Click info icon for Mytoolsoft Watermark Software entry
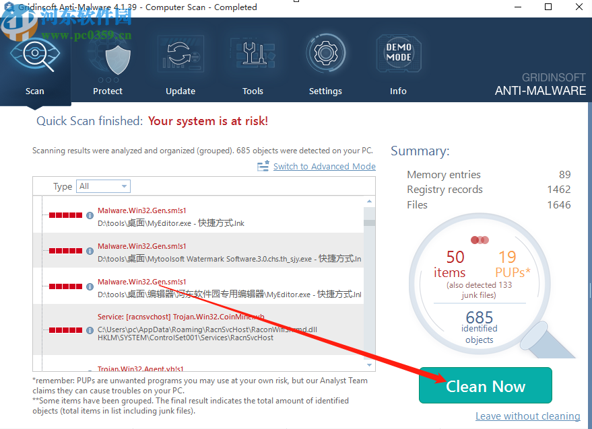Viewport: 592px width, 429px height. pyautogui.click(x=90, y=251)
